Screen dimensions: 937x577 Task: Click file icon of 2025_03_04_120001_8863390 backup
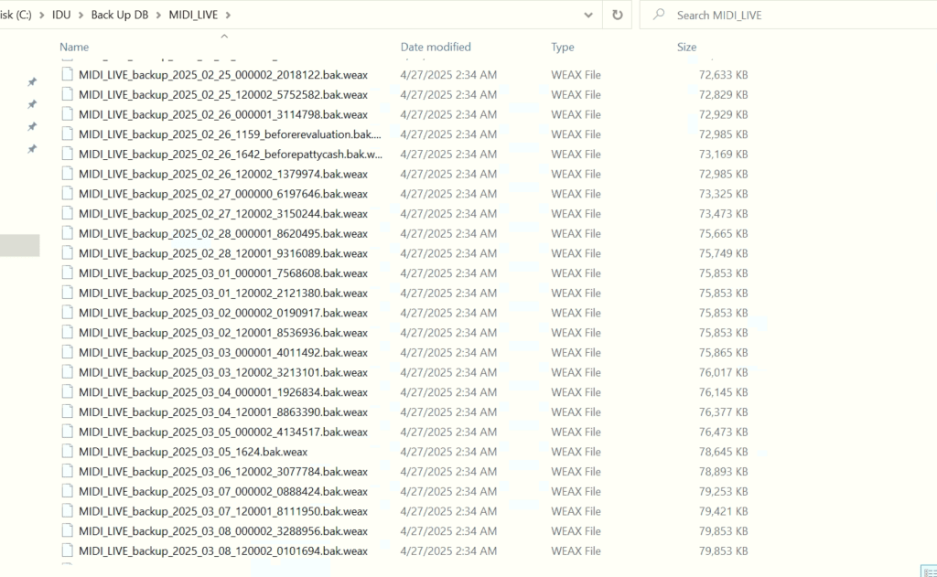[68, 411]
